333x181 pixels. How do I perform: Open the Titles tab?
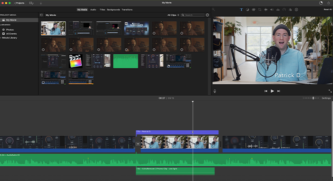coord(102,10)
